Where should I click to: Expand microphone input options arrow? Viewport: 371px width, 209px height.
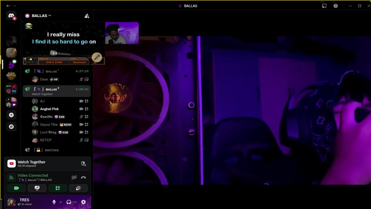click(x=60, y=202)
